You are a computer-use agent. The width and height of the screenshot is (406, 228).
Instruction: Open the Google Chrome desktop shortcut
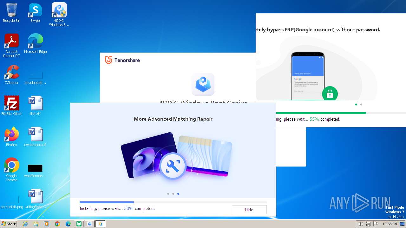tap(11, 169)
